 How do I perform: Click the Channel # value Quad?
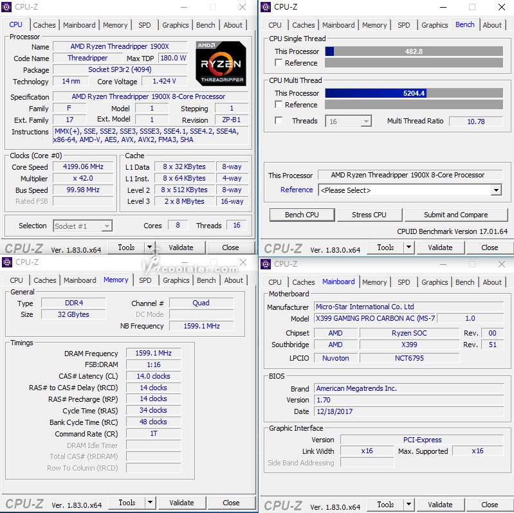tap(201, 303)
